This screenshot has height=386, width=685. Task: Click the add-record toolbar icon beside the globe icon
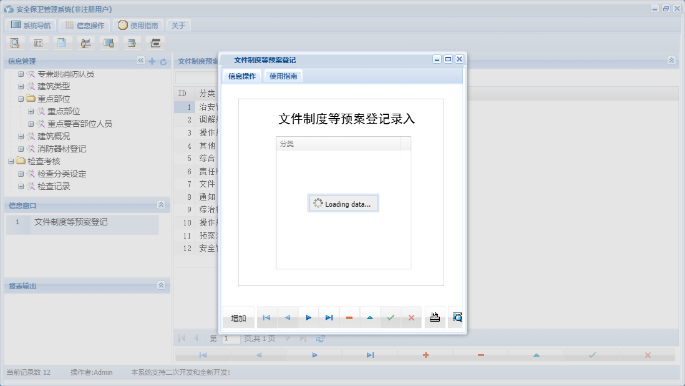[x=133, y=42]
